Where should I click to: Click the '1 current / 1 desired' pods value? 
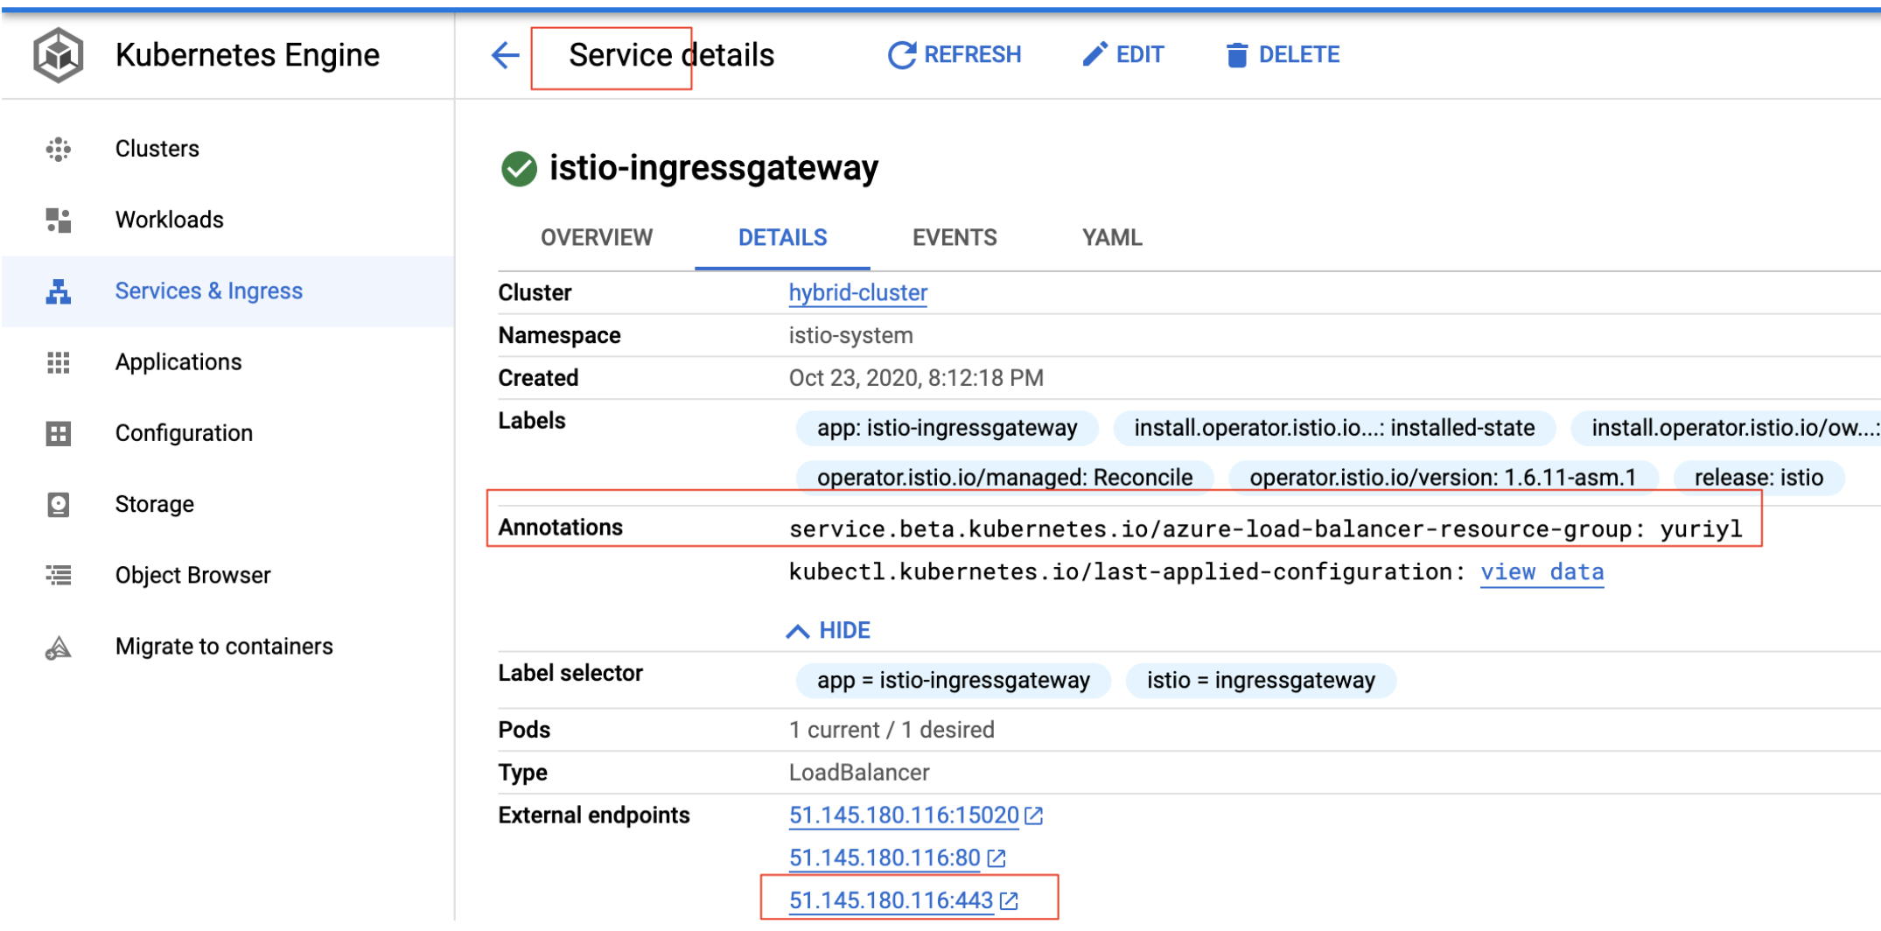892,731
